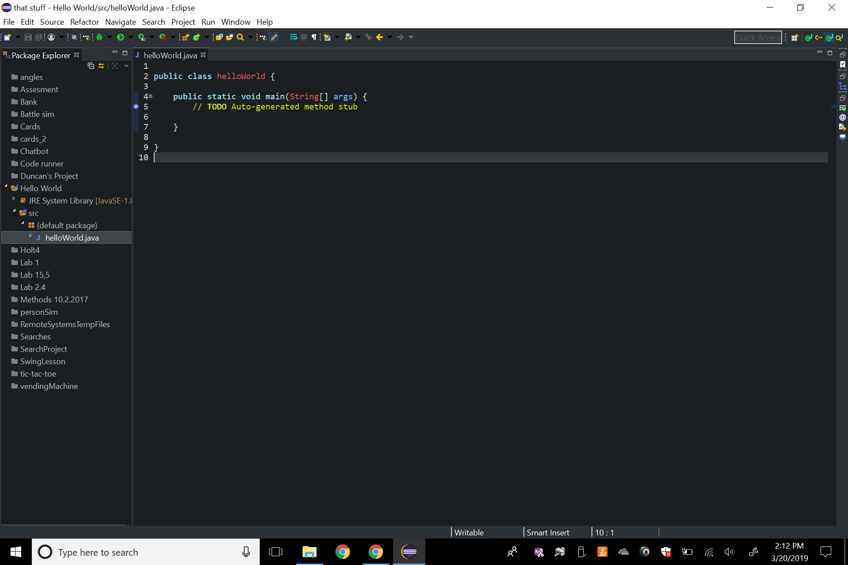Select the helloWorld.java editor tab

point(170,56)
